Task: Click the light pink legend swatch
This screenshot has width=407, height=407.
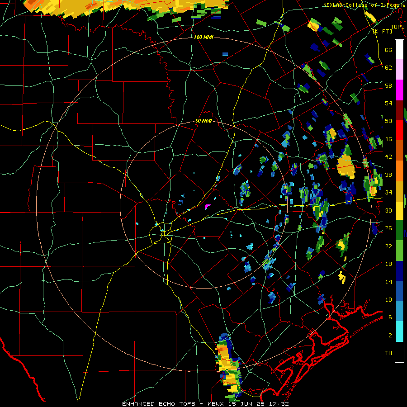Action: 399,69
